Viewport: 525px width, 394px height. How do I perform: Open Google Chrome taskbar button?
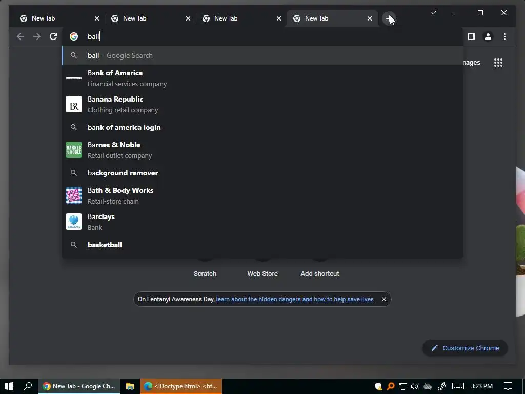[79, 386]
